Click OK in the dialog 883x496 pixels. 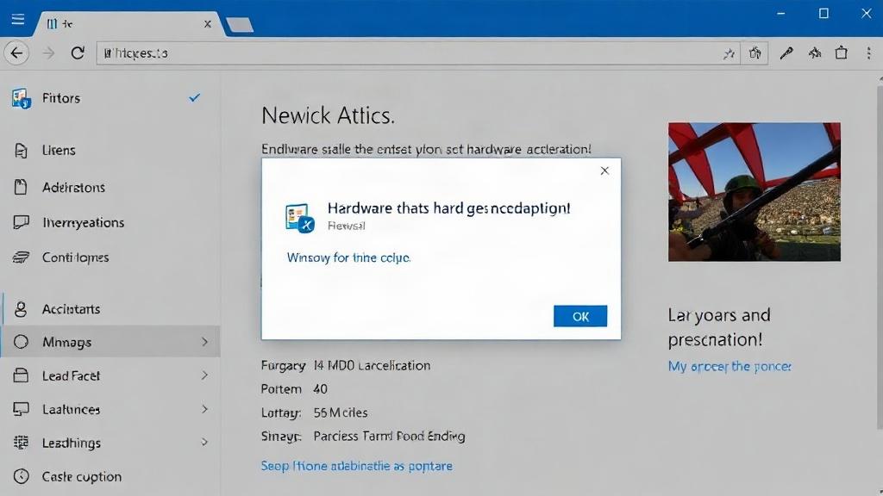(x=580, y=316)
